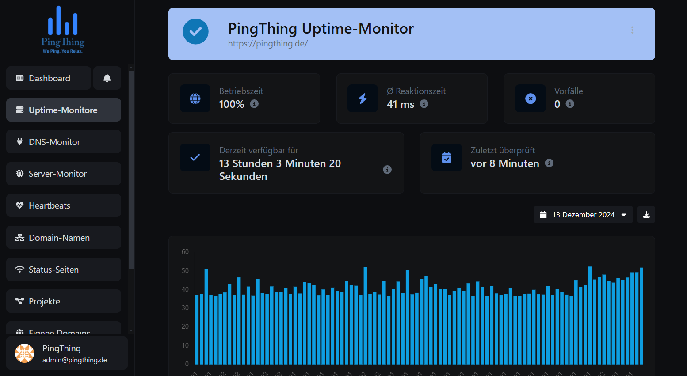Viewport: 687px width, 376px height.
Task: Open the Dashboard menu item
Action: [x=49, y=78]
